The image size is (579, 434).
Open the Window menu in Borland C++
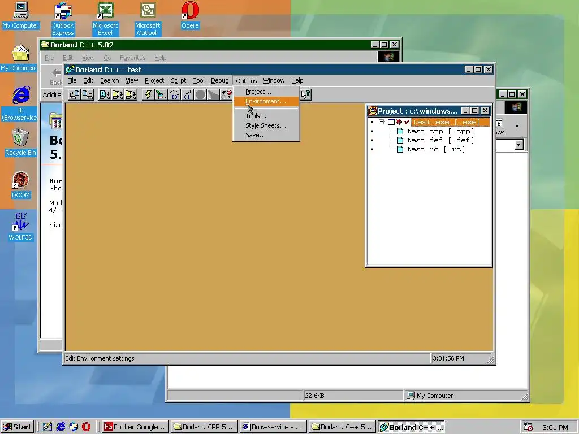[x=274, y=80]
